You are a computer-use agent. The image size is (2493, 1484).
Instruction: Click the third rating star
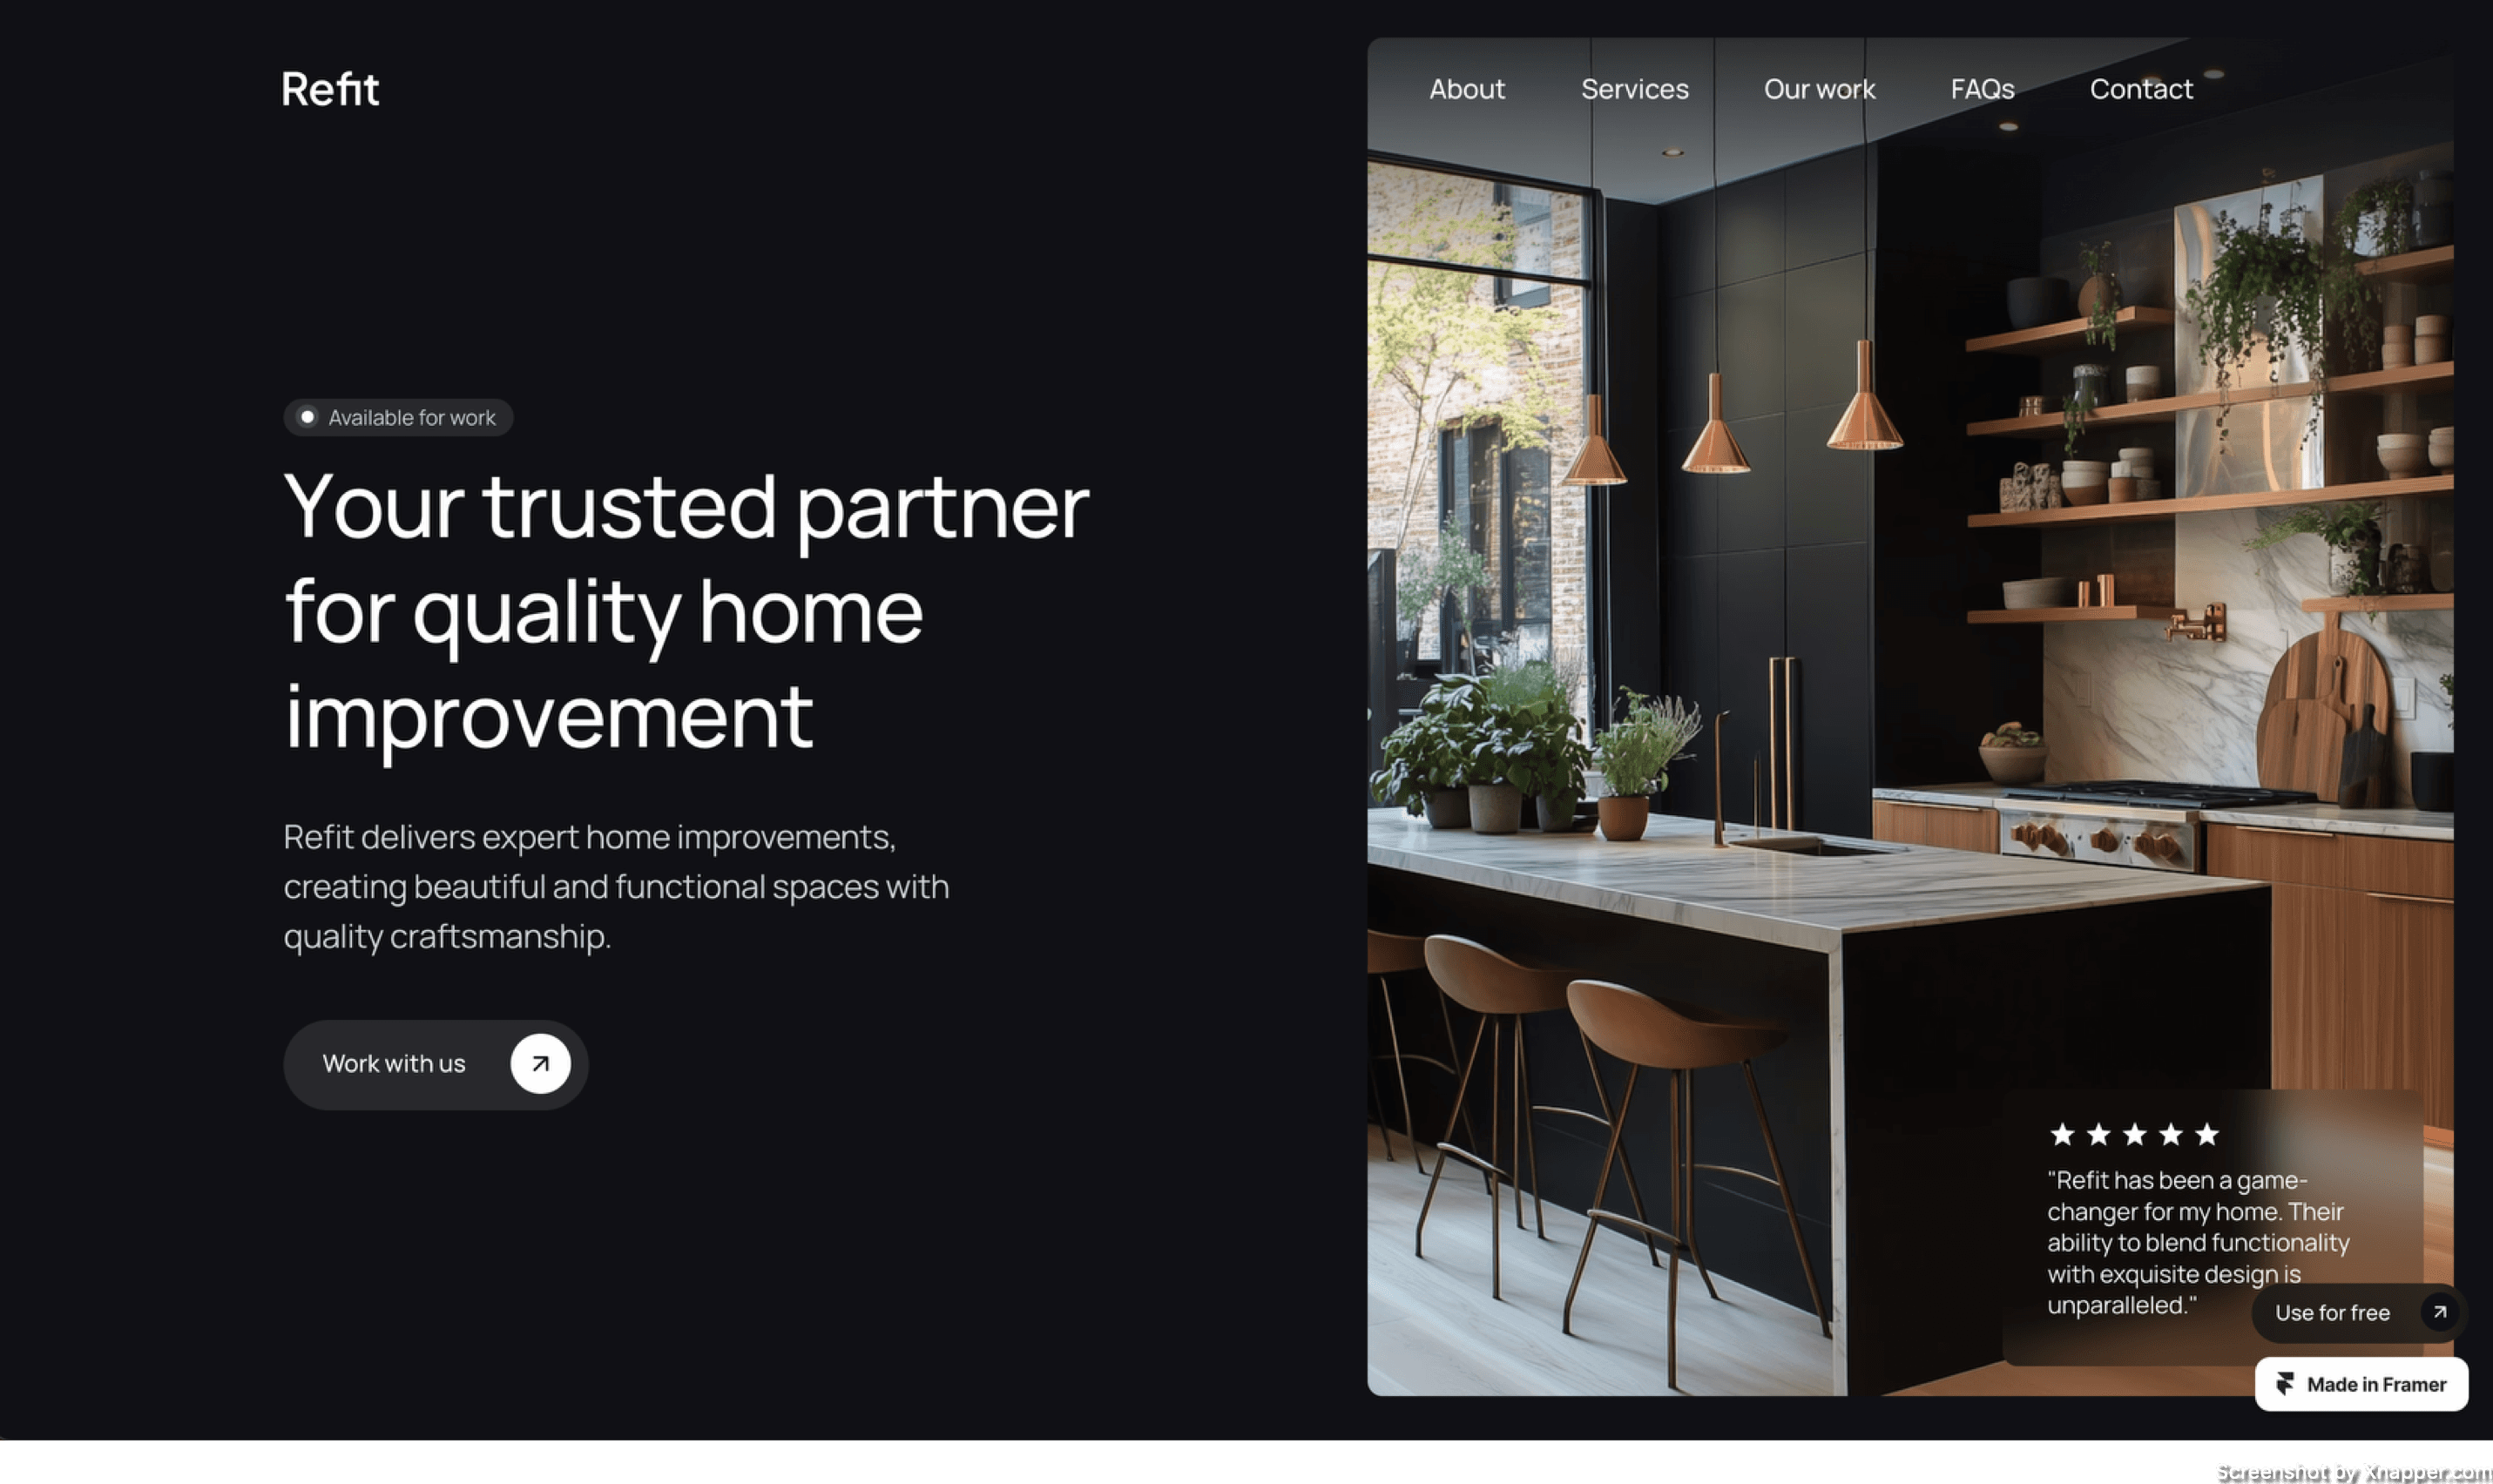tap(2134, 1134)
